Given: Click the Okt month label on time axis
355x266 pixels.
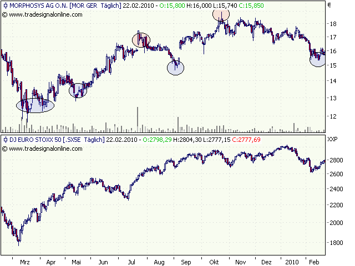Looking at the screenshot, I should click(x=214, y=262).
